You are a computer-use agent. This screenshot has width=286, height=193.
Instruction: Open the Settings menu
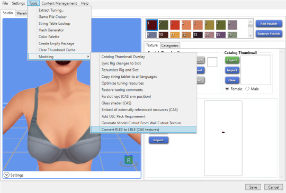point(18,3)
